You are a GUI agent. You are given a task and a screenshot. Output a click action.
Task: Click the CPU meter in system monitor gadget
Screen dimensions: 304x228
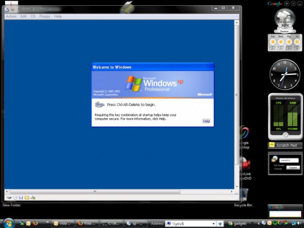coord(278,116)
